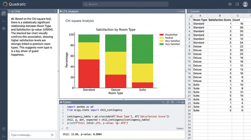Open AI Chat panel options menu
This screenshot has width=251, height=140.
55,11
